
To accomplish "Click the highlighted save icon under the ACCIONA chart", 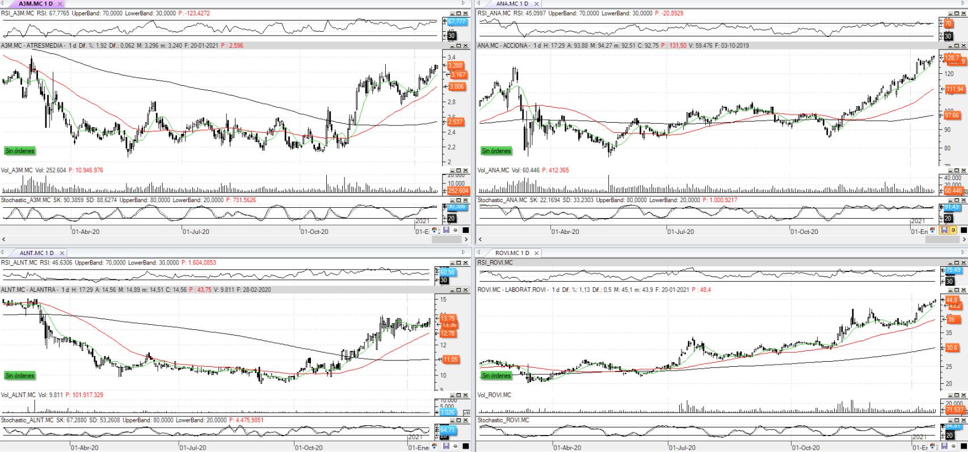I will [x=944, y=231].
